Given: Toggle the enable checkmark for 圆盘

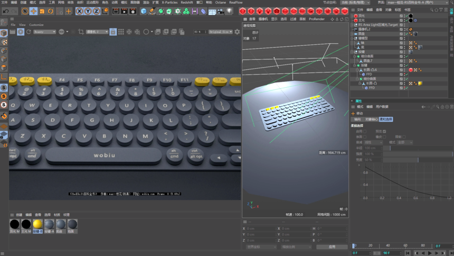Looking at the screenshot, I should [407, 34].
